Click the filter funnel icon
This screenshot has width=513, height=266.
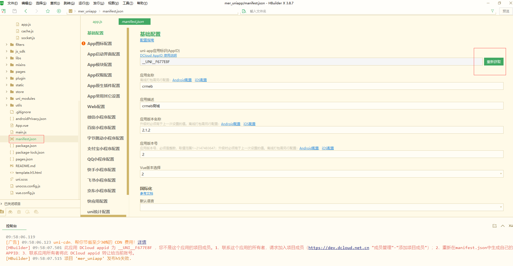[492, 11]
